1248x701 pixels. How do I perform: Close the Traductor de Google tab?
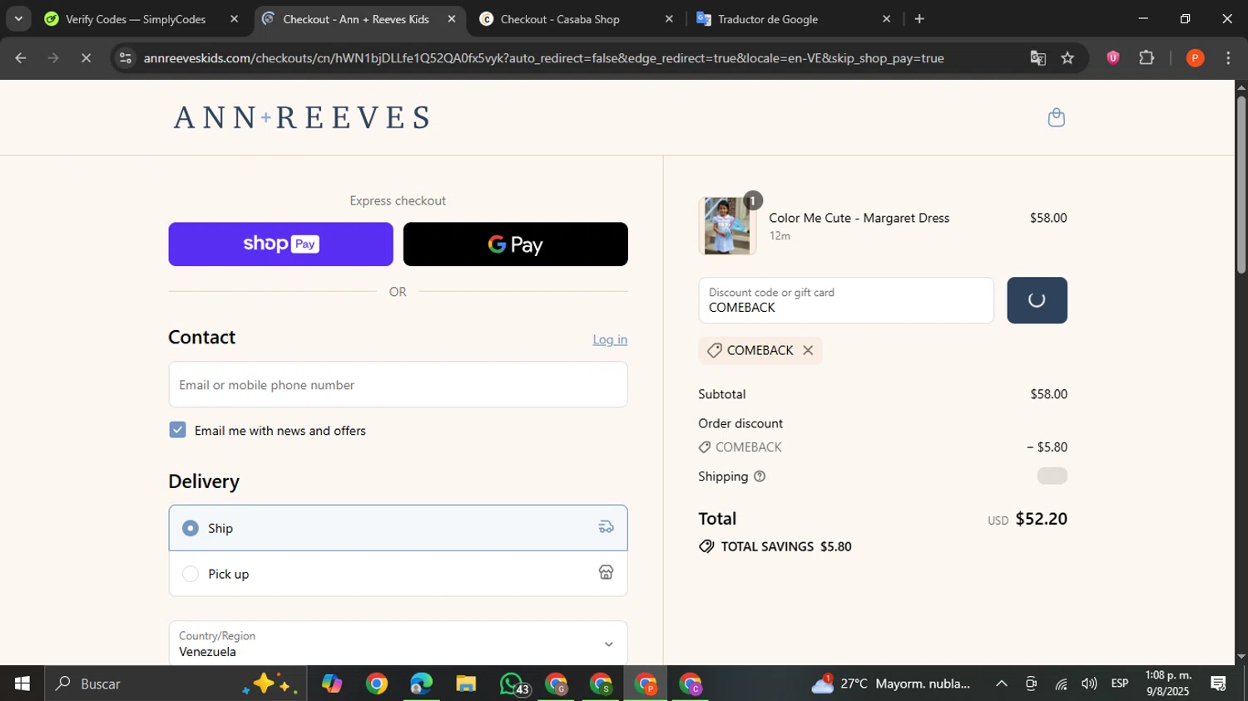point(886,18)
